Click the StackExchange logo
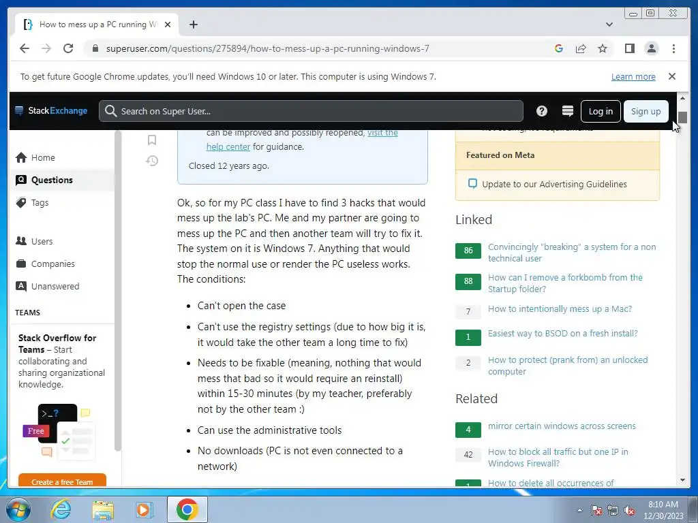Image resolution: width=698 pixels, height=523 pixels. click(x=51, y=111)
